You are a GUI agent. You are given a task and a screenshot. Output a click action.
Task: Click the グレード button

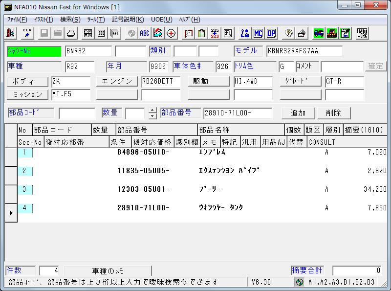(x=301, y=82)
